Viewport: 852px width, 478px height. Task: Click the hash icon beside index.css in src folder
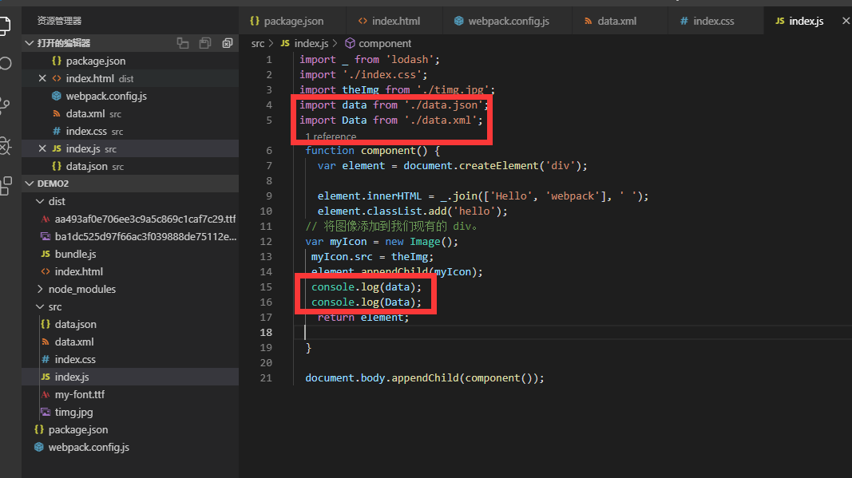click(x=46, y=359)
